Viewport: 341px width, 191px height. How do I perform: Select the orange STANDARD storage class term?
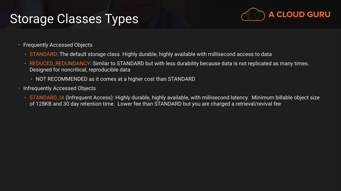43,54
